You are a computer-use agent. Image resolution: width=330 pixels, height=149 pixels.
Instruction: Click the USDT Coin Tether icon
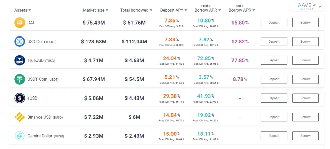point(19,79)
